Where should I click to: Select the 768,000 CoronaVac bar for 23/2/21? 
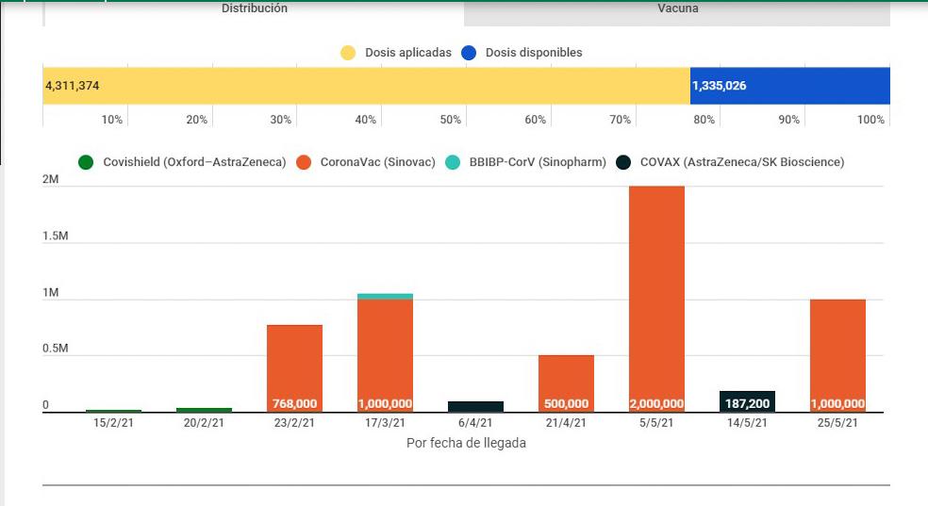click(294, 367)
